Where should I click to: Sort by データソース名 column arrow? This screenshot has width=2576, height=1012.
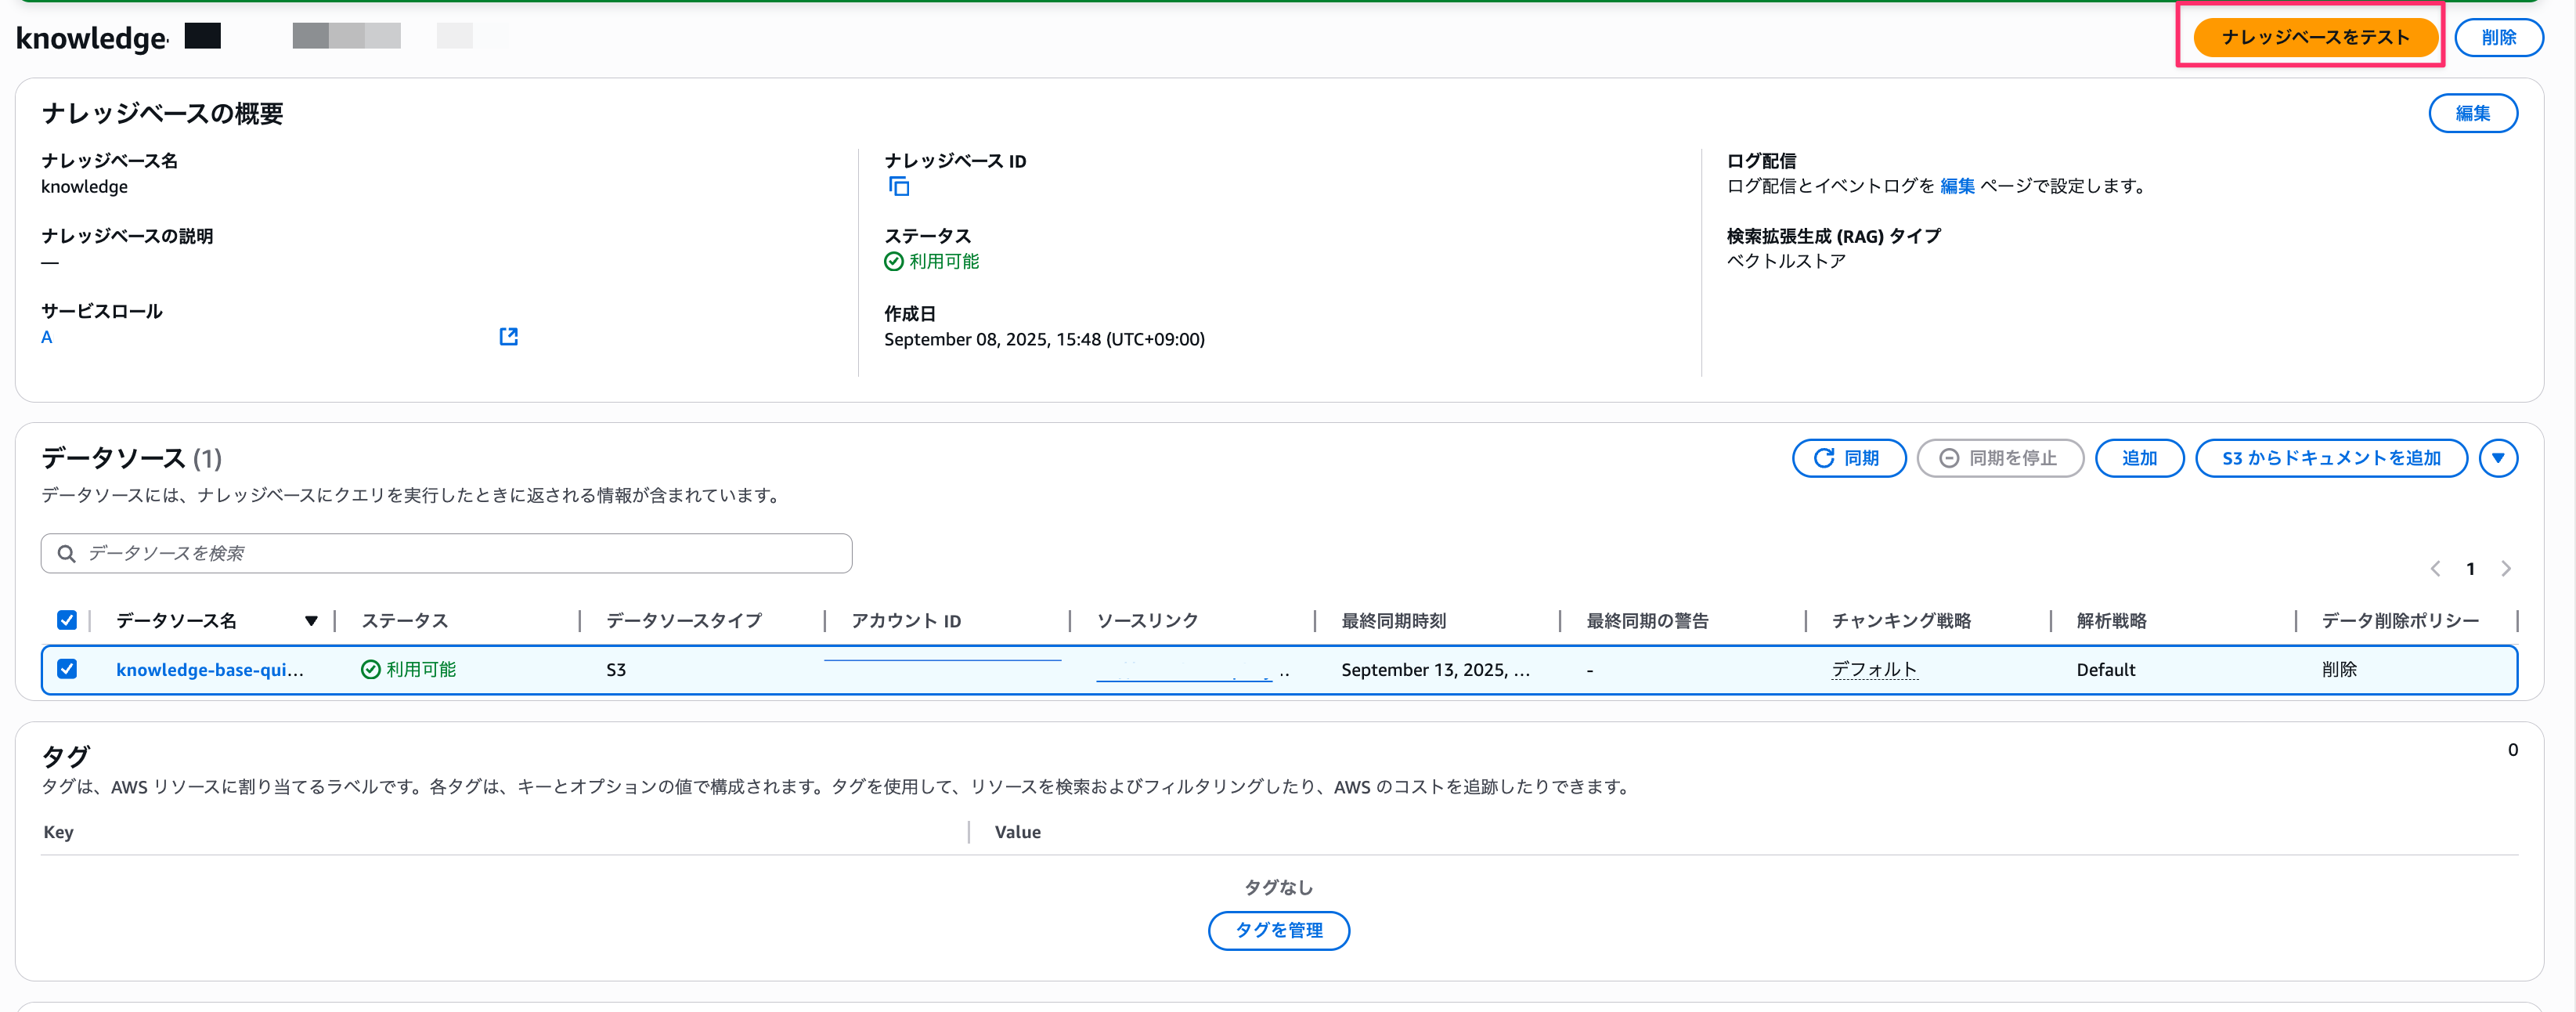(311, 621)
